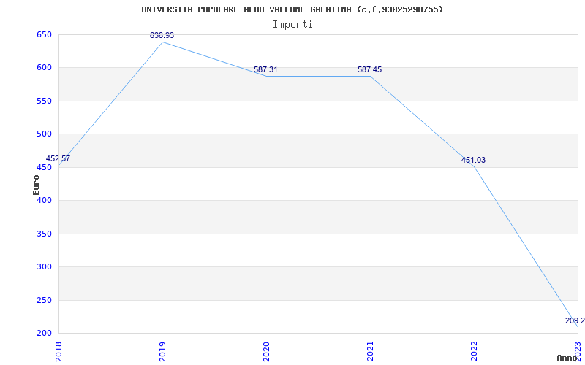Screen dimensions: 585x365
Task: Click the 400 y-axis tick label
Action: tap(44, 200)
